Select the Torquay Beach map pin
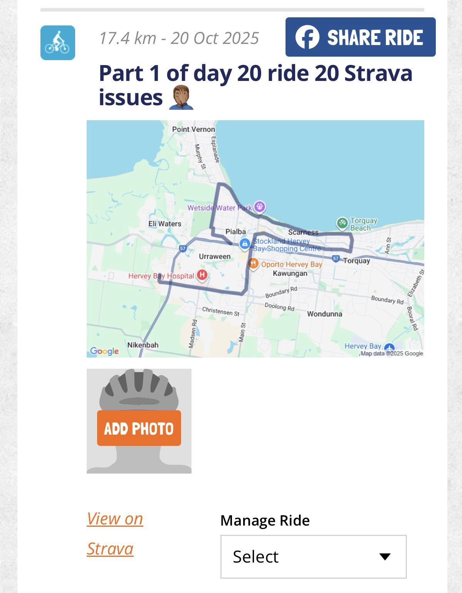The image size is (462, 593). point(342,223)
